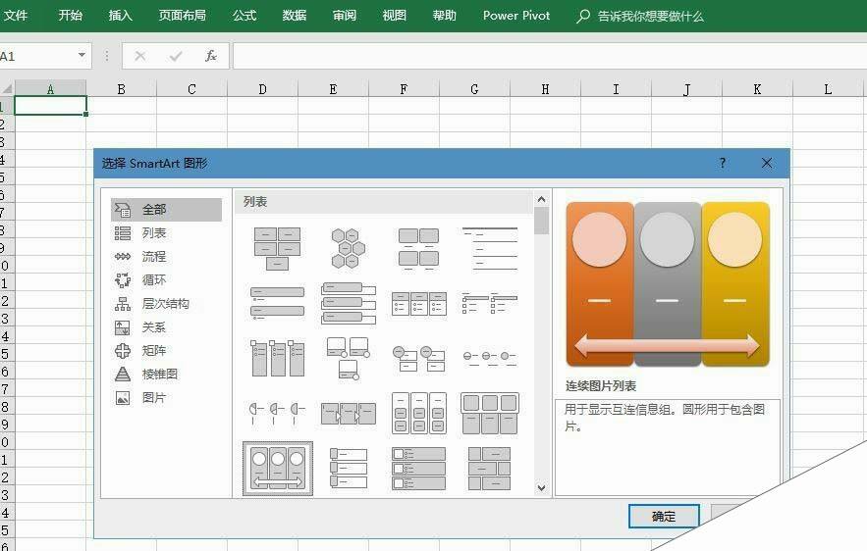Choose the increasing circle process layout
Image resolution: width=867 pixels, height=551 pixels.
[489, 358]
